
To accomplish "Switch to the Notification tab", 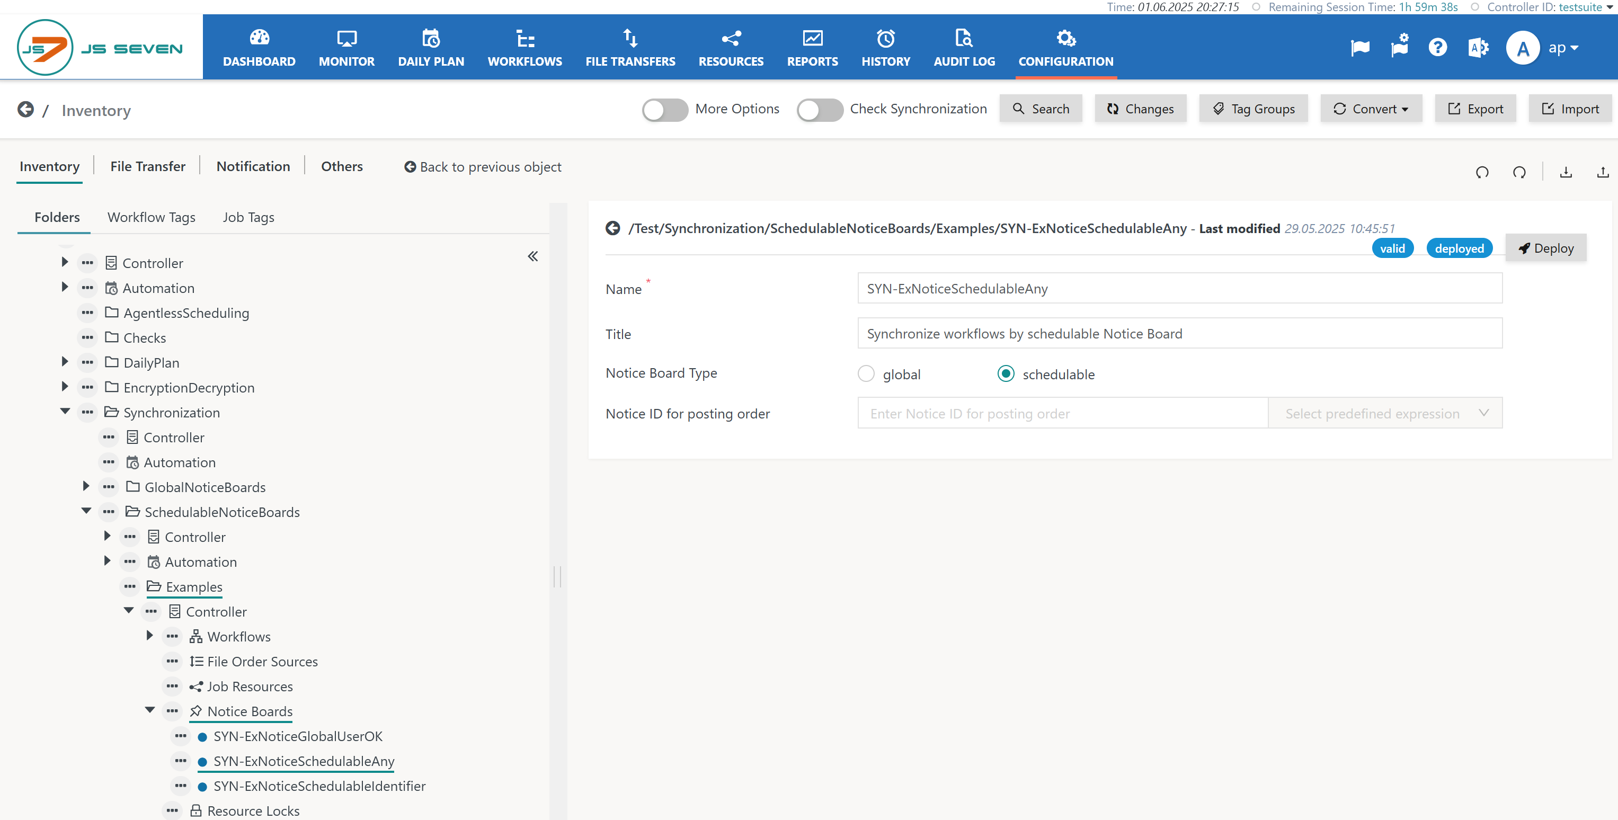I will (253, 166).
